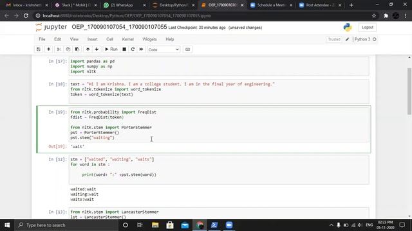Open Chrome three-dot menu
Viewport: 412px width, 231px height.
click(406, 15)
